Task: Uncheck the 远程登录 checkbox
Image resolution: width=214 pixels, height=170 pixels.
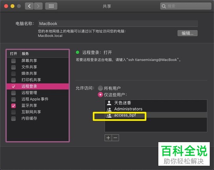Action: click(x=13, y=86)
